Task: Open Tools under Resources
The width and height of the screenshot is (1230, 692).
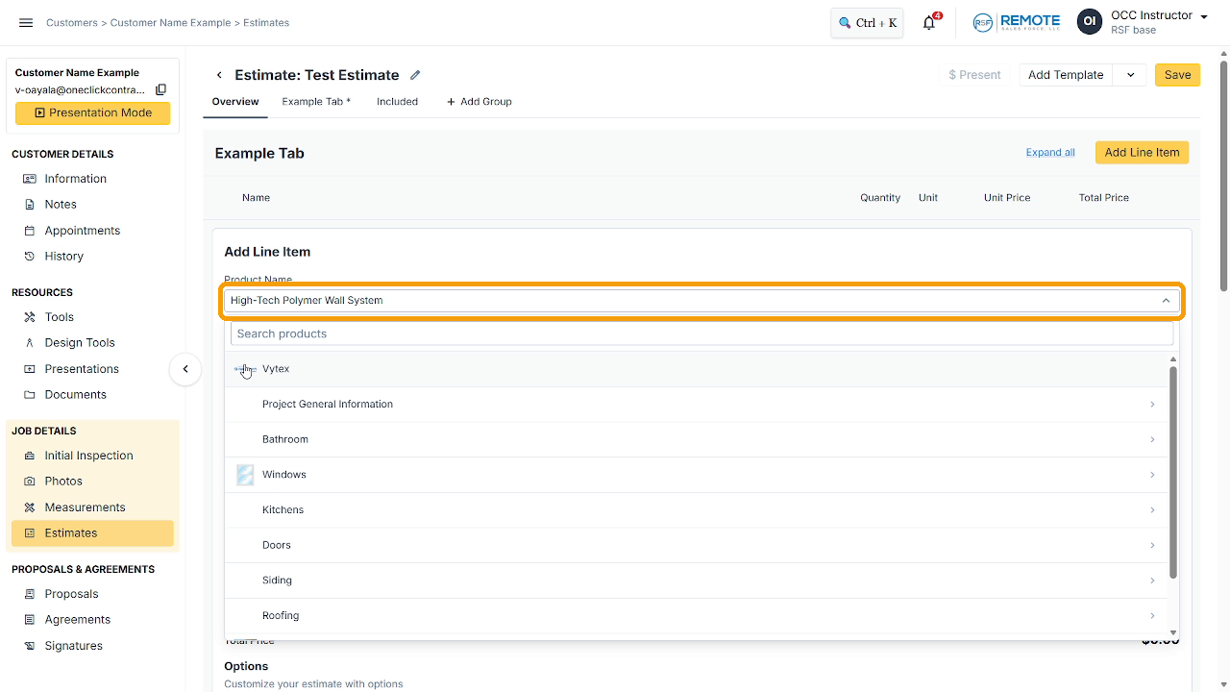Action: pyautogui.click(x=59, y=317)
